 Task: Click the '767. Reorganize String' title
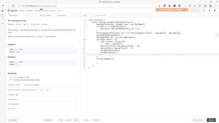[17, 20]
